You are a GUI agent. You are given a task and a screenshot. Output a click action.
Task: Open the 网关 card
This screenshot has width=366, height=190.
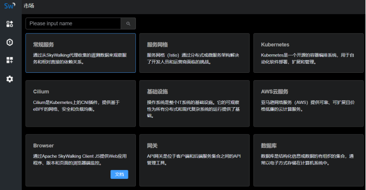tap(195, 160)
